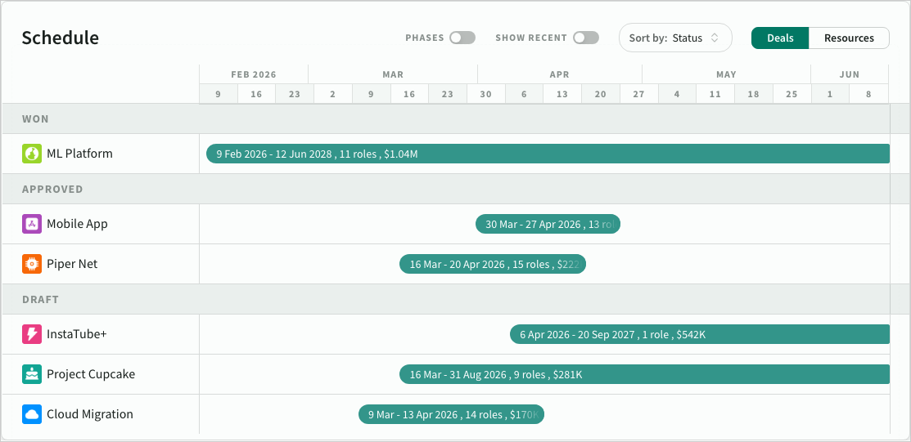The image size is (911, 442).
Task: Turn on the Show Recent toggle
Action: [585, 38]
